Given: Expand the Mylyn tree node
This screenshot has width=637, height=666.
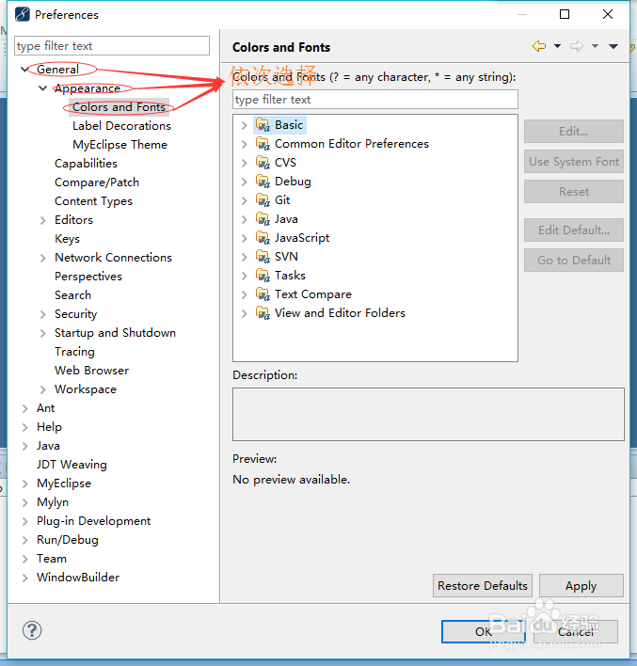Looking at the screenshot, I should click(x=24, y=502).
